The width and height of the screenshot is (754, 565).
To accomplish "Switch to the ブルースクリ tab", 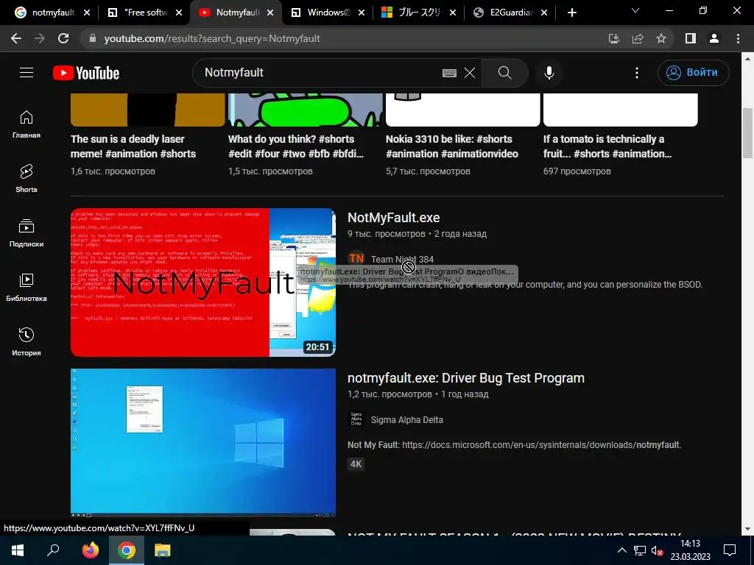I will click(x=417, y=13).
